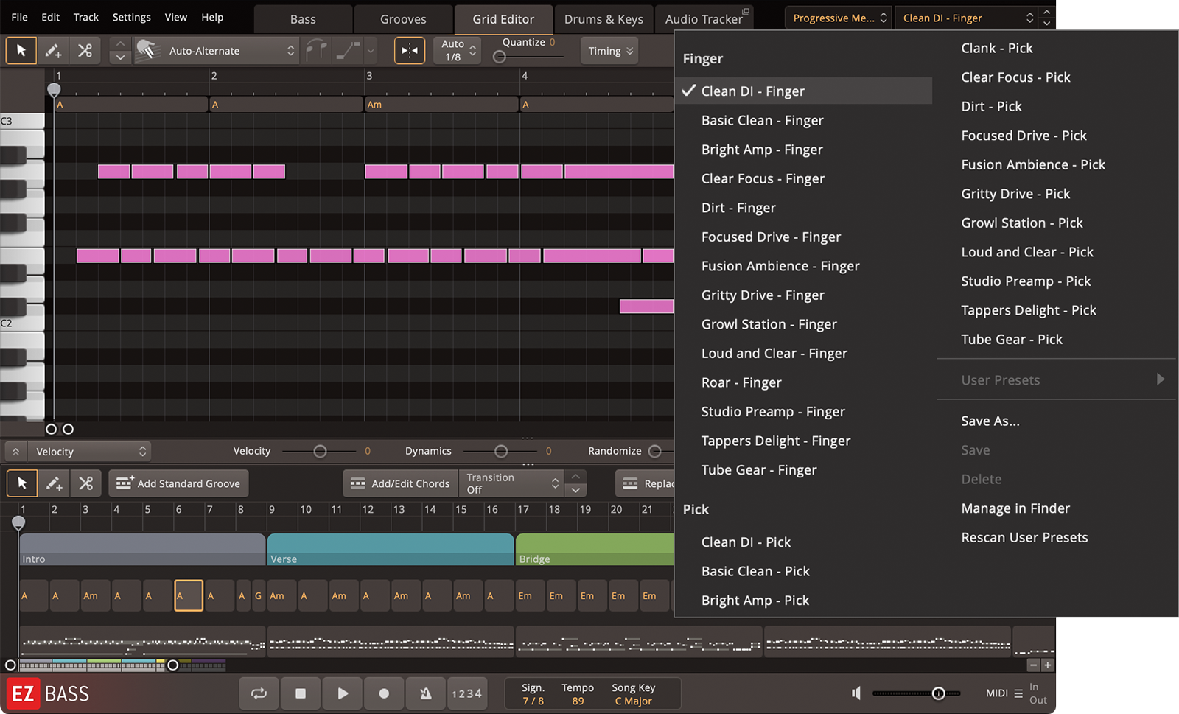Click the EZ BASS logo
Image resolution: width=1179 pixels, height=714 pixels.
pyautogui.click(x=49, y=694)
